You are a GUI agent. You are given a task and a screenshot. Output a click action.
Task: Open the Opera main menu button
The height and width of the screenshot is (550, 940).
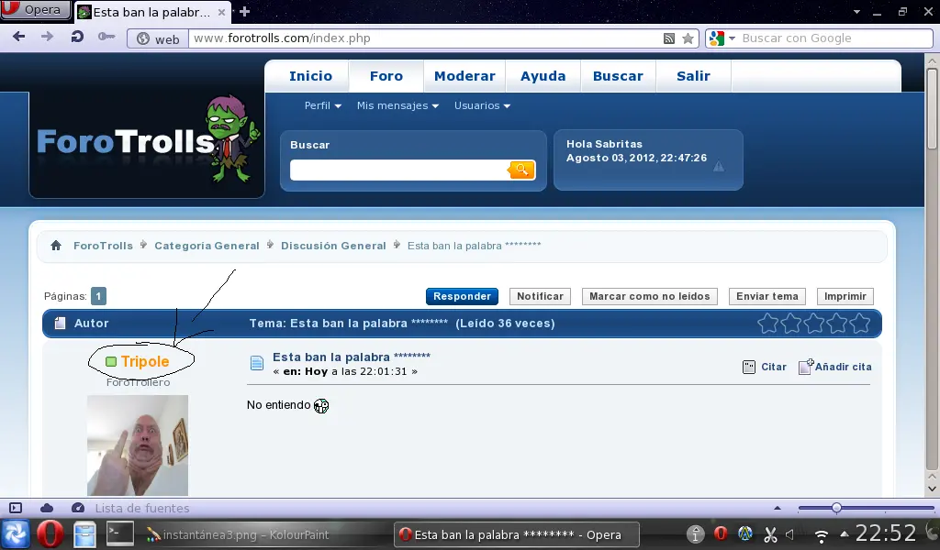click(x=36, y=9)
